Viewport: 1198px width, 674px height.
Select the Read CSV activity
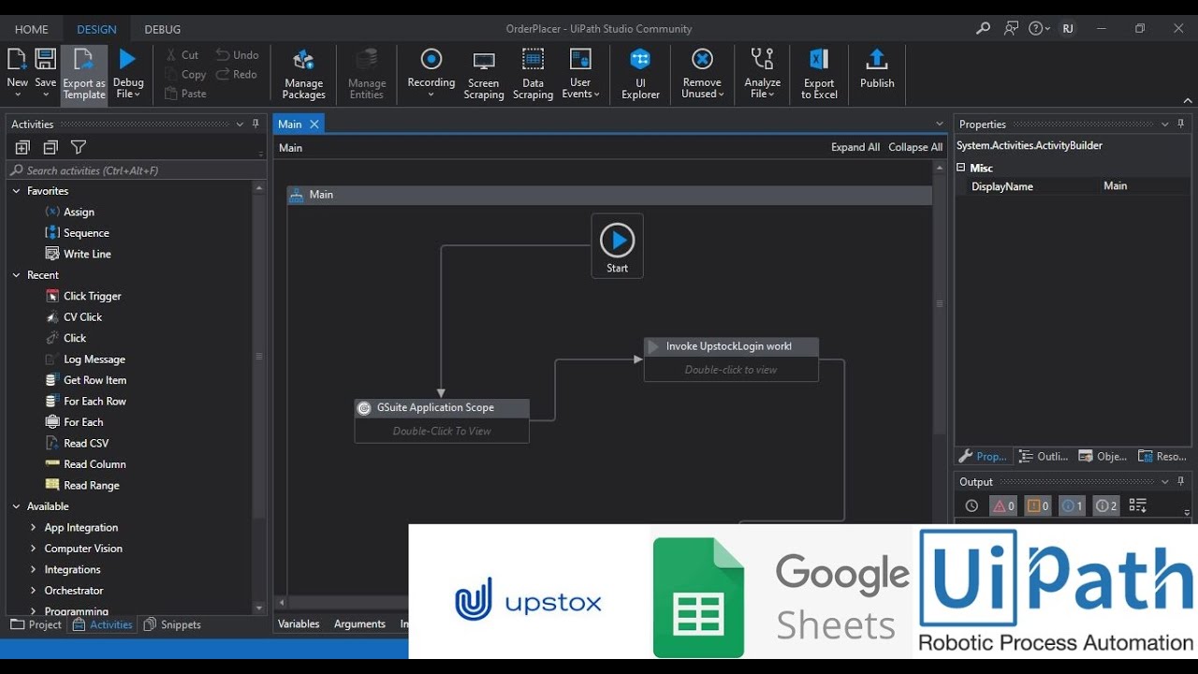(x=78, y=444)
